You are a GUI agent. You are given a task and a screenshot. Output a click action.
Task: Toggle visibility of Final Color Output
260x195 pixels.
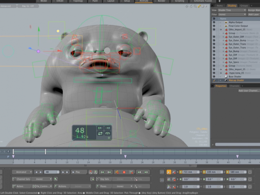[x=214, y=26]
